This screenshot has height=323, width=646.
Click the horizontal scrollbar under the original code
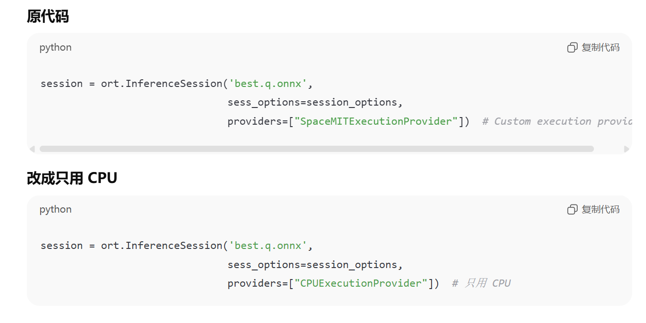(x=316, y=149)
